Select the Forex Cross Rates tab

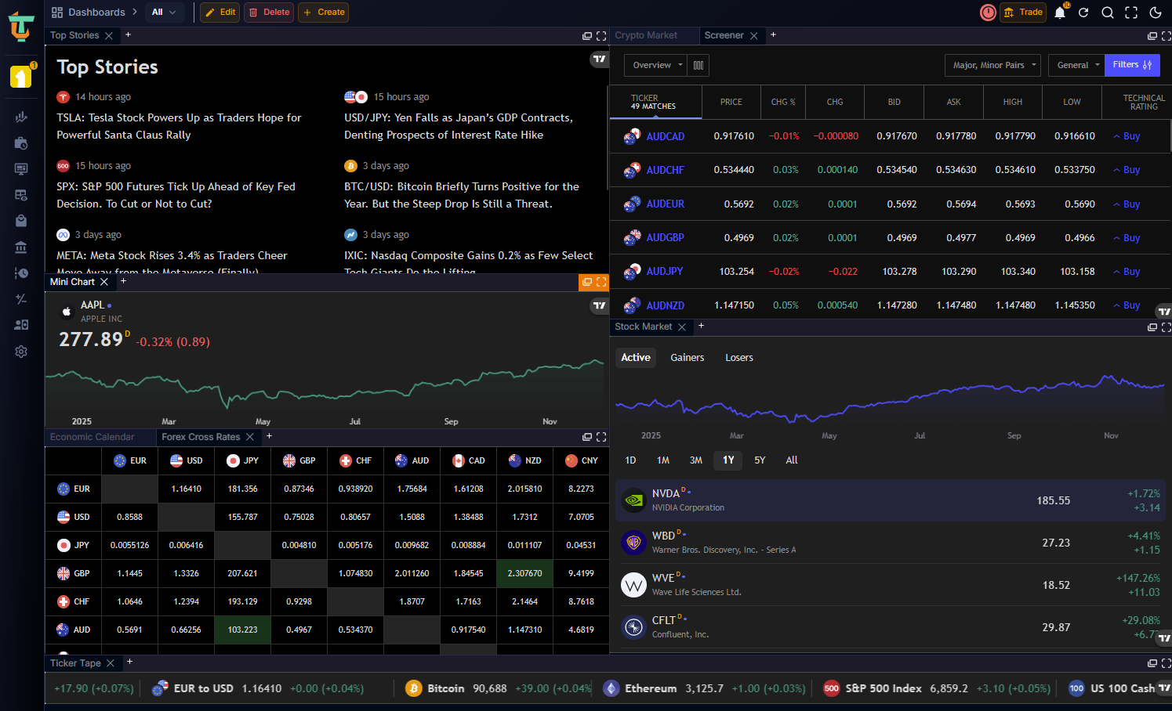click(x=201, y=437)
